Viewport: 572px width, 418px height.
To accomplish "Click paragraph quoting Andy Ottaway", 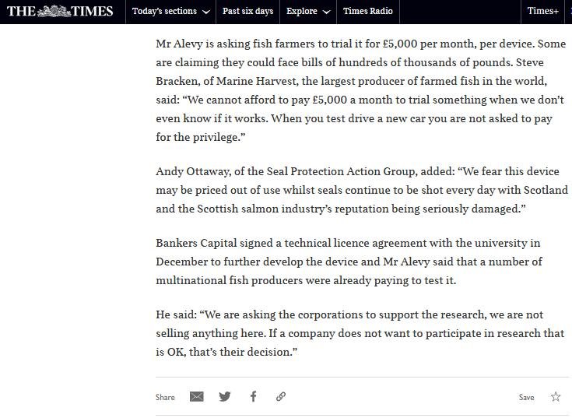I will point(361,190).
